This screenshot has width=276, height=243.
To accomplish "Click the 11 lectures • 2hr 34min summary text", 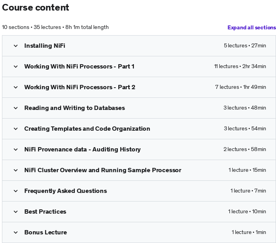I will (x=240, y=67).
